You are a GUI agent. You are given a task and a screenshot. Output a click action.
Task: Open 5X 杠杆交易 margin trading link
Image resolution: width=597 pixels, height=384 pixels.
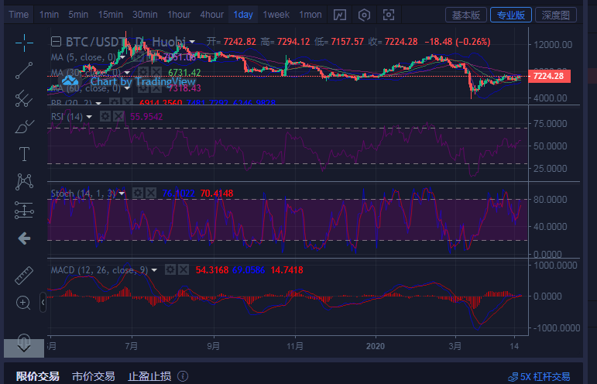(539, 377)
